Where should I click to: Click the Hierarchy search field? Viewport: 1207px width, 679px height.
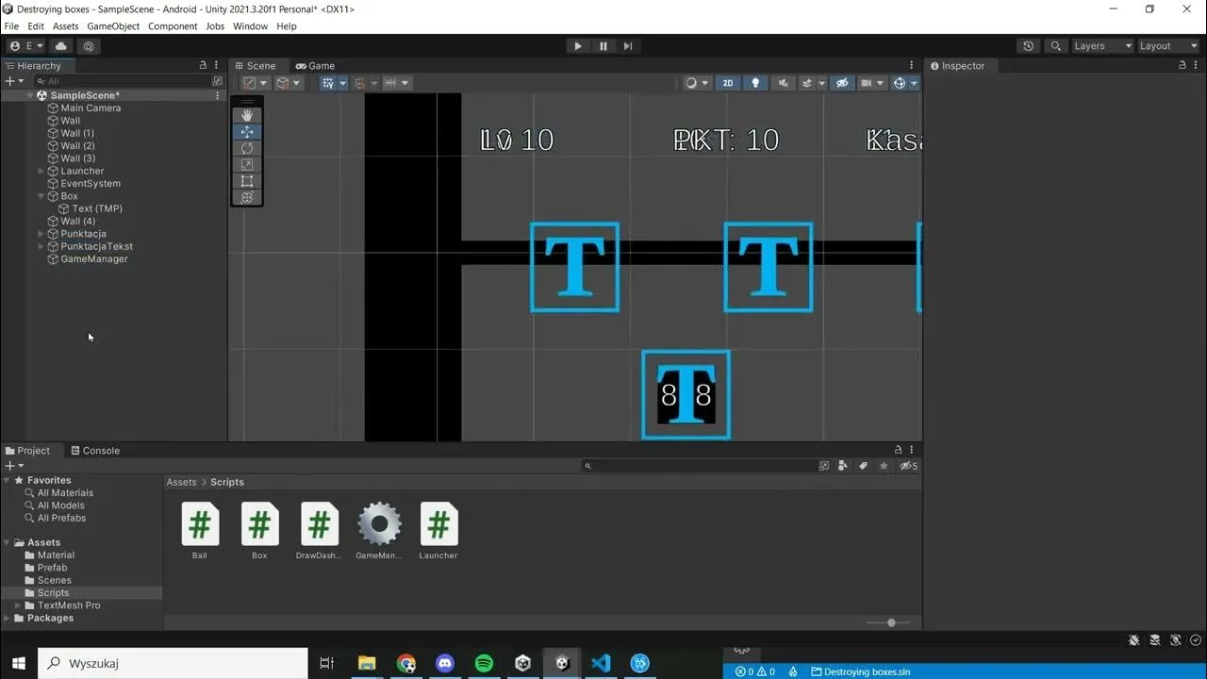click(x=124, y=81)
